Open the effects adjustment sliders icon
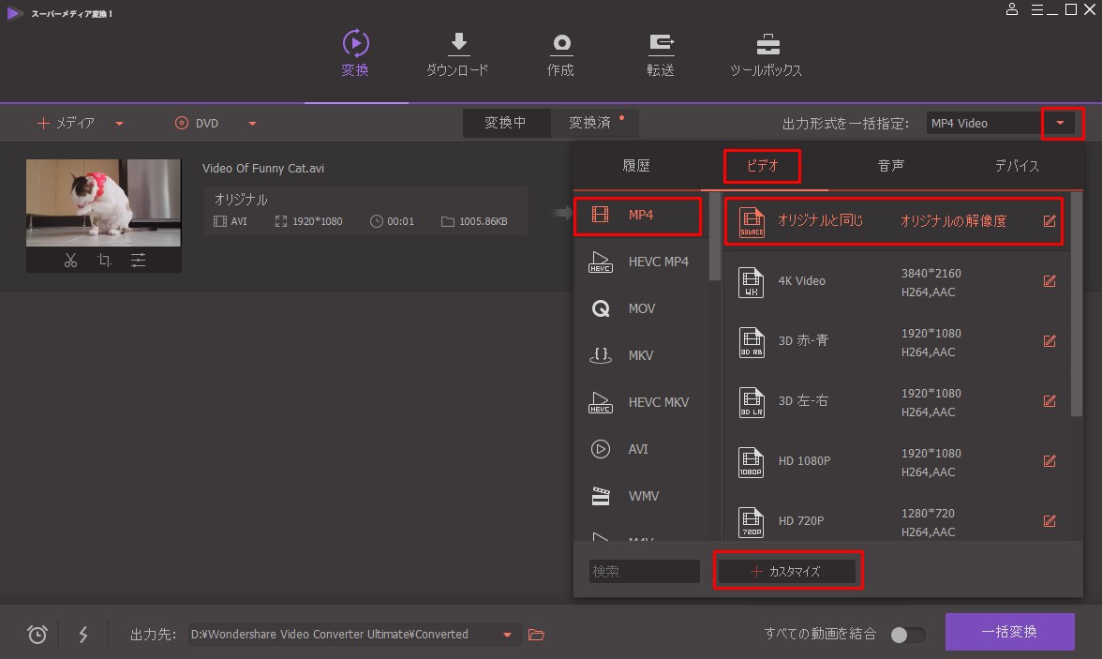 click(x=138, y=261)
